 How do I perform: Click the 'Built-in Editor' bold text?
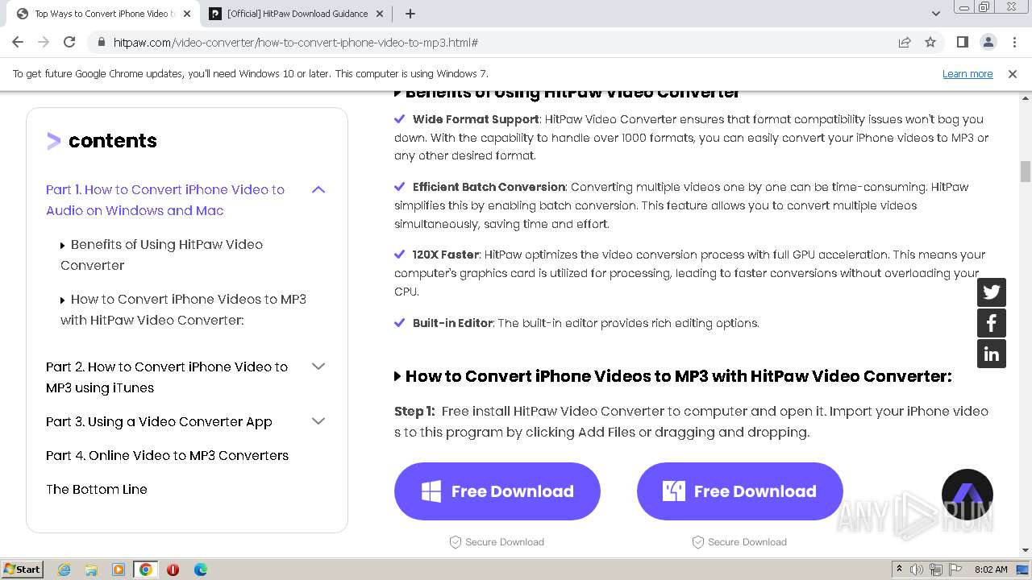point(452,323)
